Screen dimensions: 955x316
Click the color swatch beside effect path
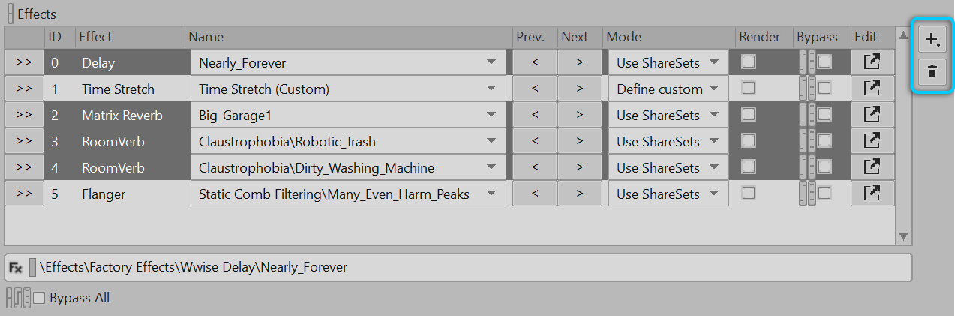32,267
